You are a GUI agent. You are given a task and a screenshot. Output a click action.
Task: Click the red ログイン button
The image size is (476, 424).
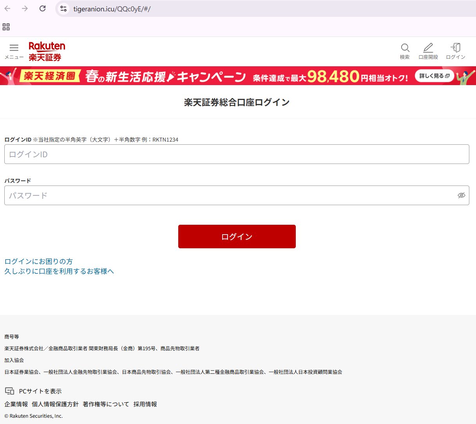click(237, 237)
